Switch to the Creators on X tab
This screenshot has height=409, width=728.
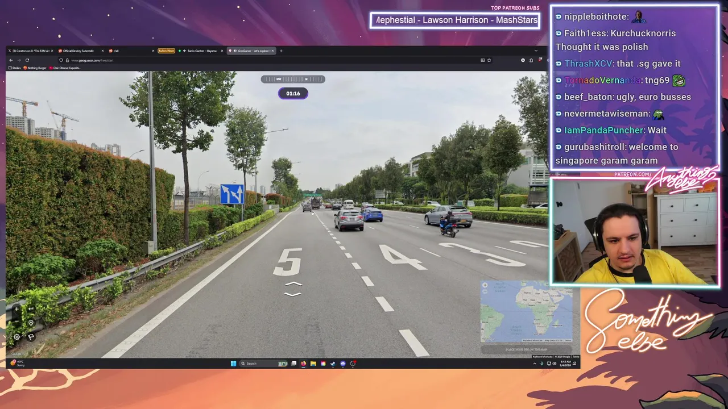click(x=30, y=51)
